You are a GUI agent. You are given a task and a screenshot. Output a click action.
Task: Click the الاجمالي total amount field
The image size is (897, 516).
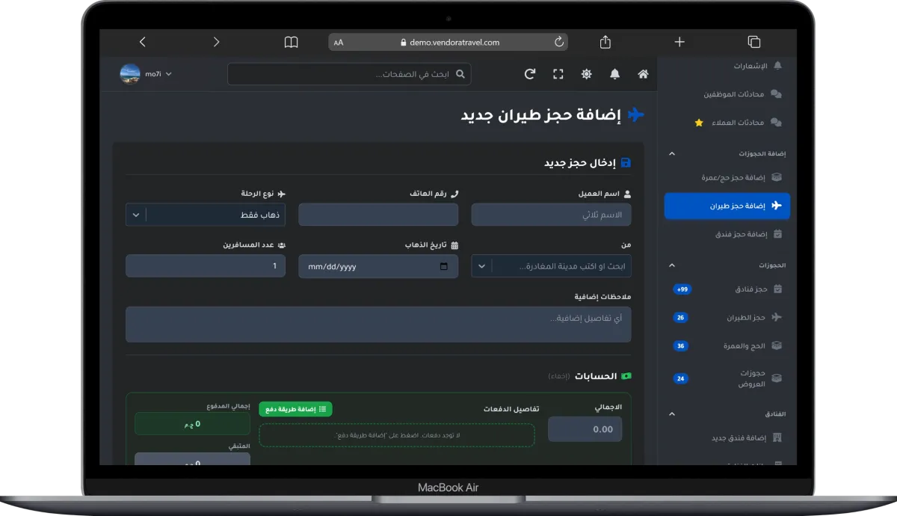point(585,429)
